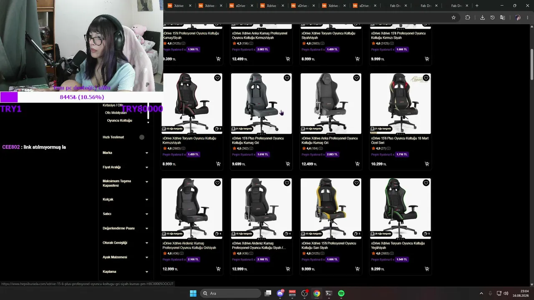
Task: Open the xDrive Toryum Oyuncu Koltuğu Kırmızı/siyah title
Action: [x=189, y=140]
